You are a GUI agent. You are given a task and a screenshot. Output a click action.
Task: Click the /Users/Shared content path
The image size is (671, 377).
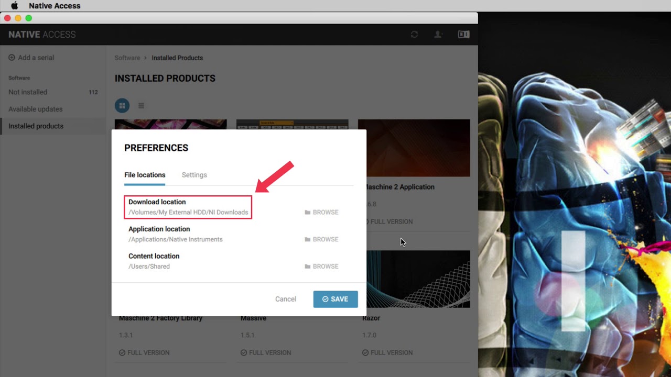pyautogui.click(x=149, y=267)
